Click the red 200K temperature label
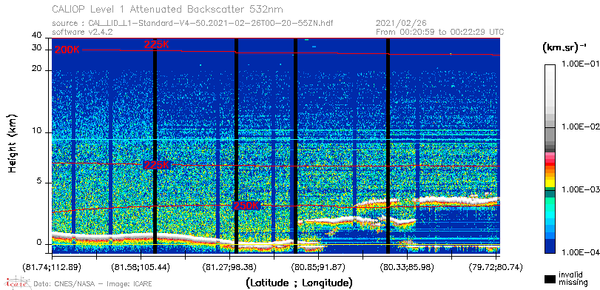Screen dimensions: 600x290 point(67,50)
